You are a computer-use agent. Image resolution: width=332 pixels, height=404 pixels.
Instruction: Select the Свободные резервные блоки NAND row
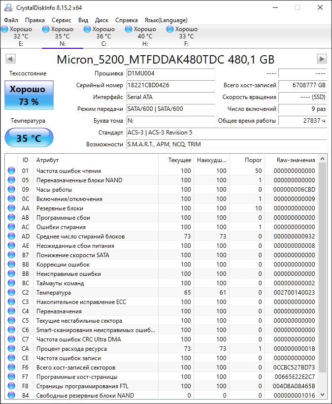162,395
